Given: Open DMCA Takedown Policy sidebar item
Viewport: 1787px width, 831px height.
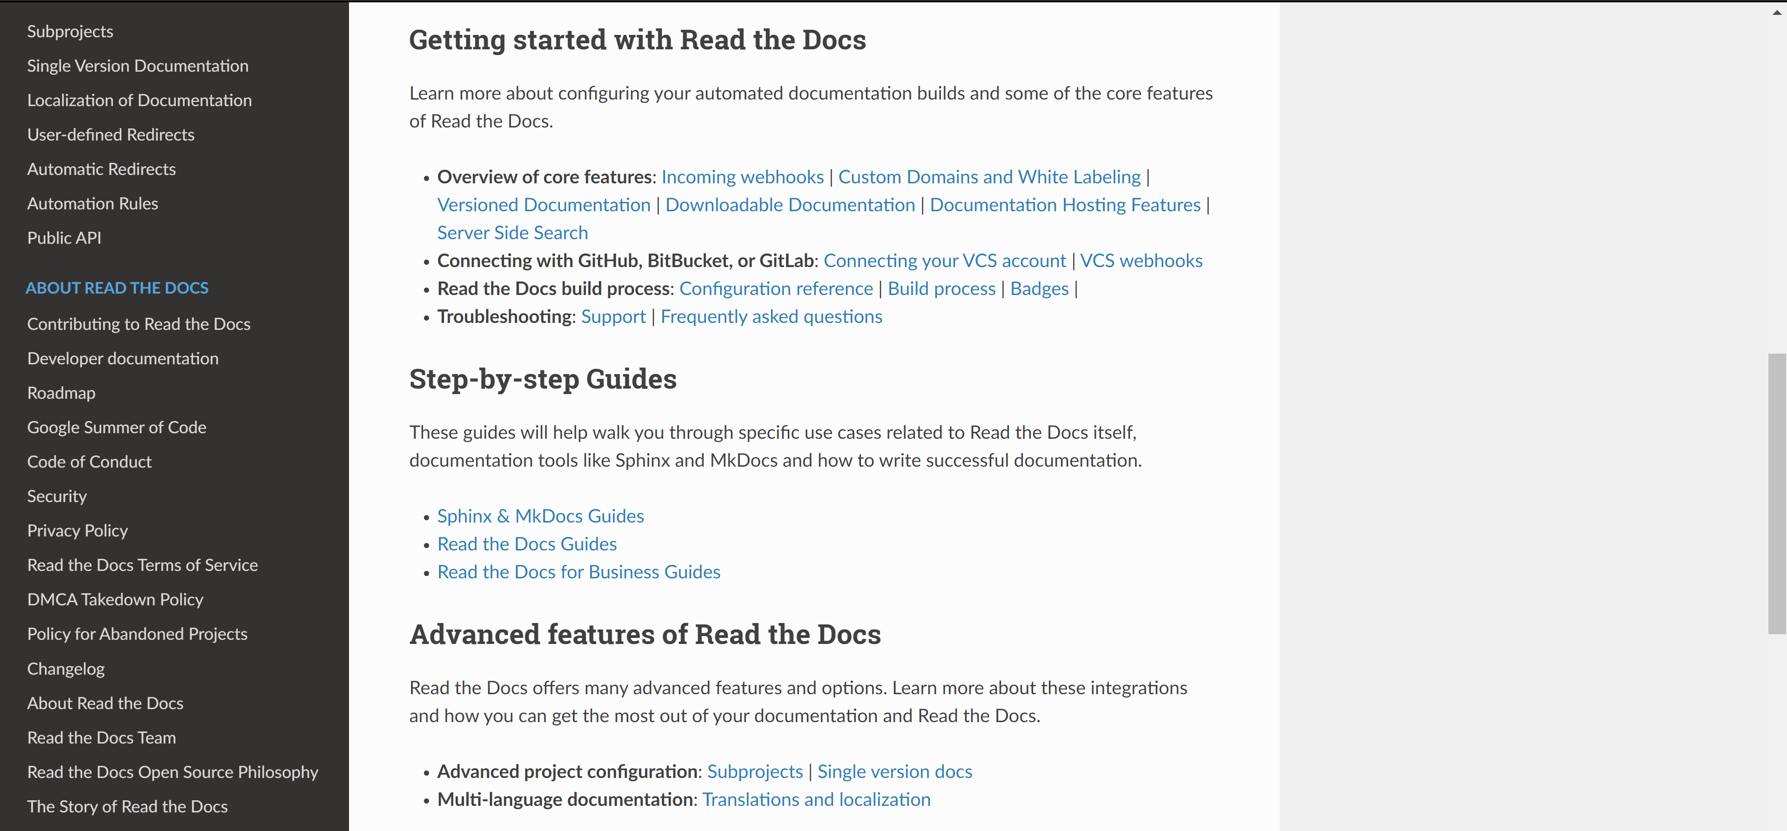Looking at the screenshot, I should point(115,599).
